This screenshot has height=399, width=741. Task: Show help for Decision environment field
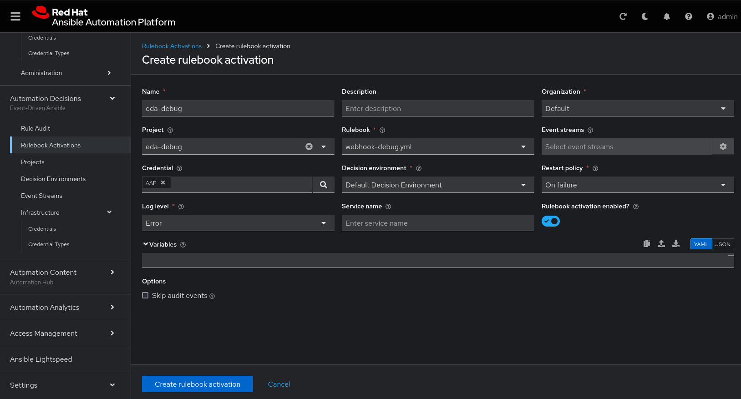[x=419, y=168]
